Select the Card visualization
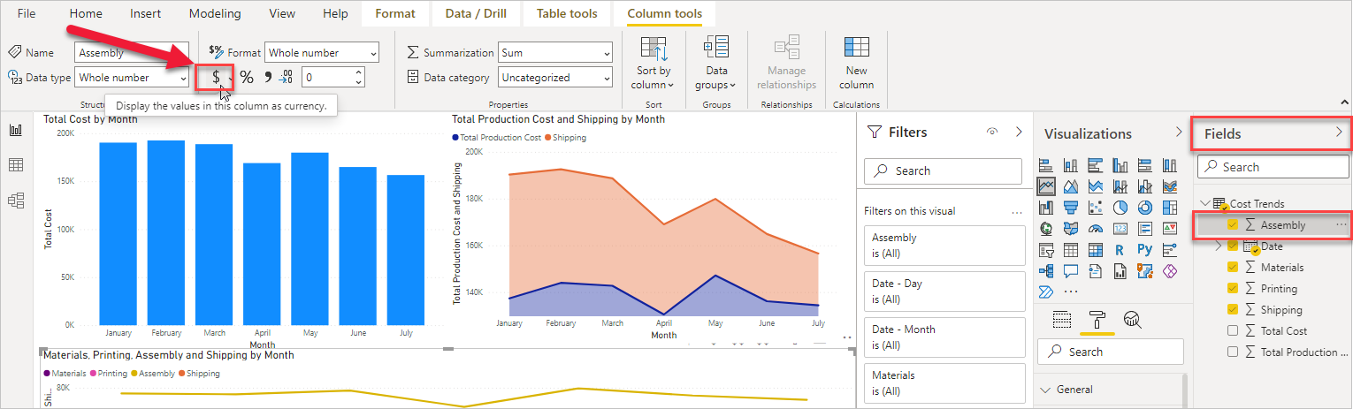Image resolution: width=1353 pixels, height=409 pixels. click(x=1120, y=229)
